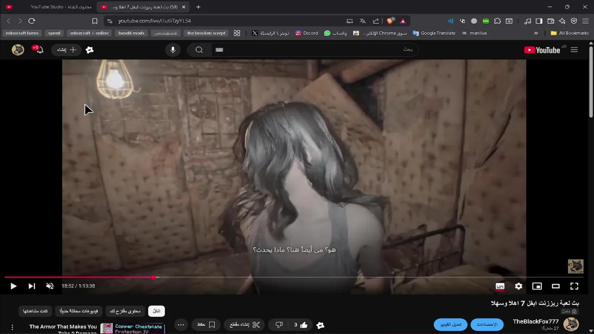Open the account avatar menu
The image size is (594, 334).
click(x=18, y=50)
